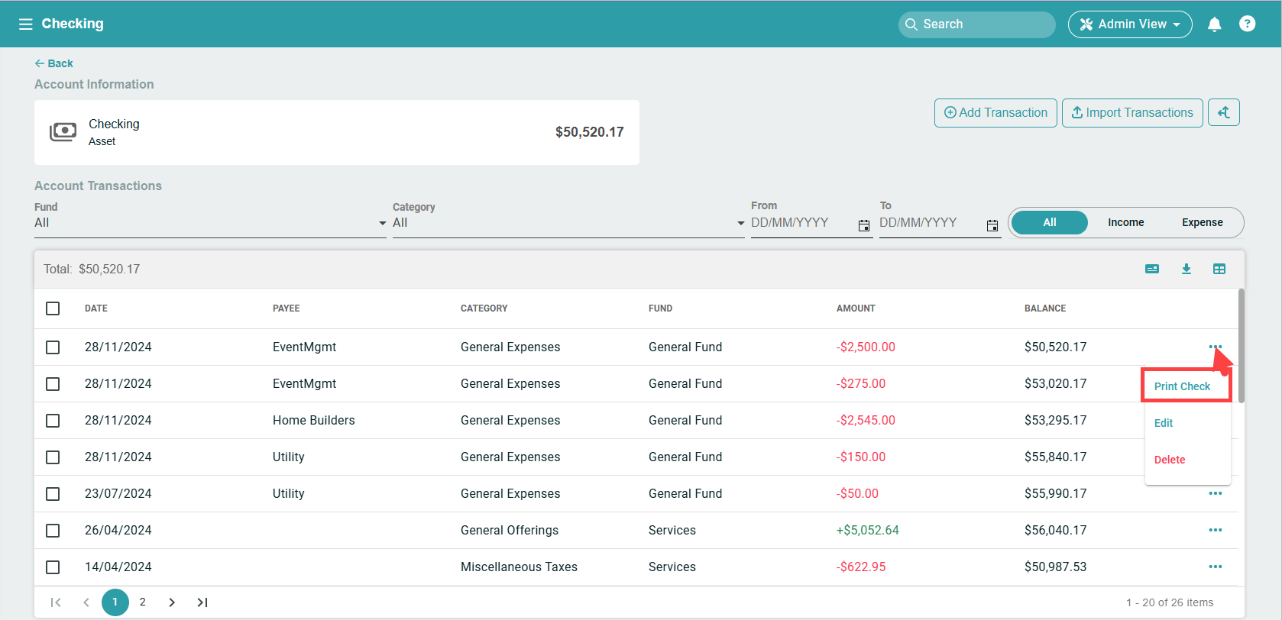
Task: Open the From date calendar picker
Action: click(863, 225)
